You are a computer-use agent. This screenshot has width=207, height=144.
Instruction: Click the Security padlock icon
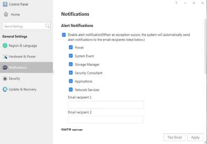pyautogui.click(x=5, y=78)
